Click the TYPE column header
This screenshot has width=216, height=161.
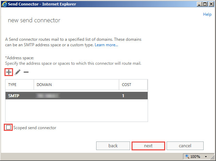click(x=19, y=85)
